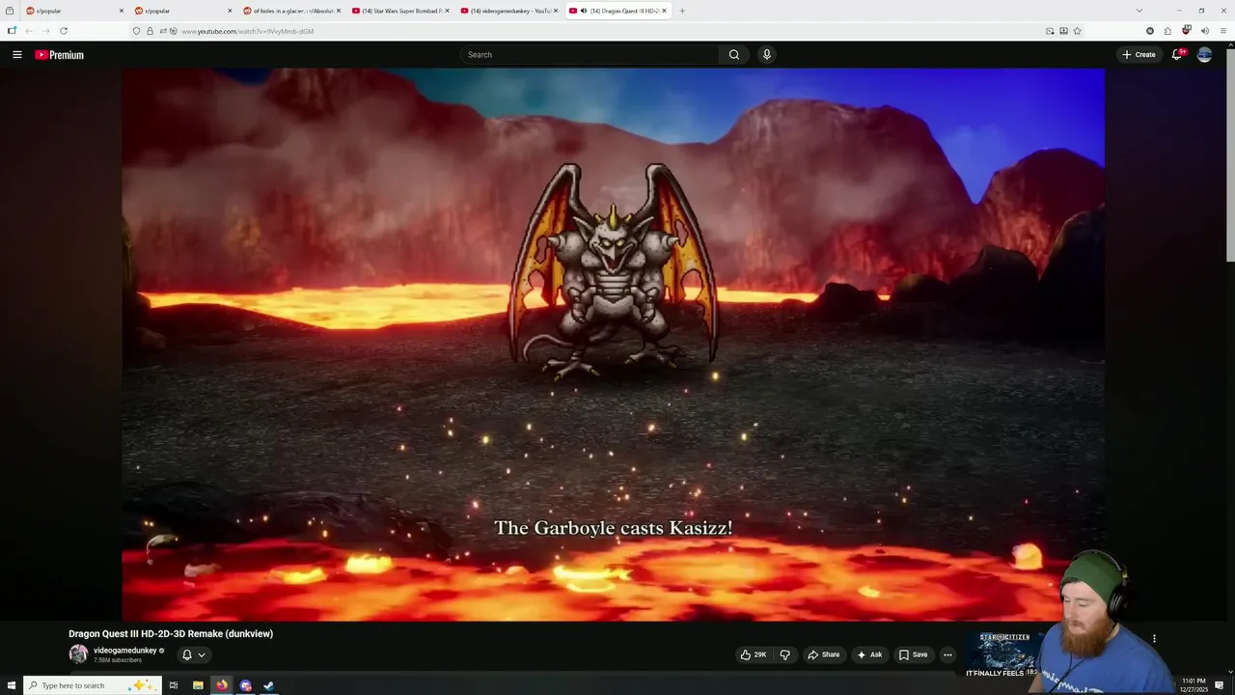1235x695 pixels.
Task: Dislike the Dragon Quest video
Action: coord(784,654)
